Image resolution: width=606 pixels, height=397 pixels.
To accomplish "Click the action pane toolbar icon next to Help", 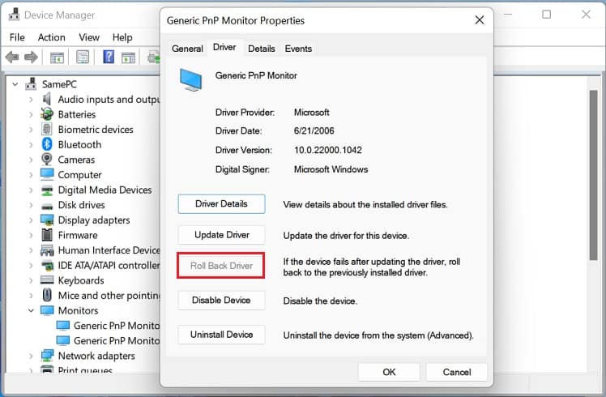I will [x=128, y=58].
